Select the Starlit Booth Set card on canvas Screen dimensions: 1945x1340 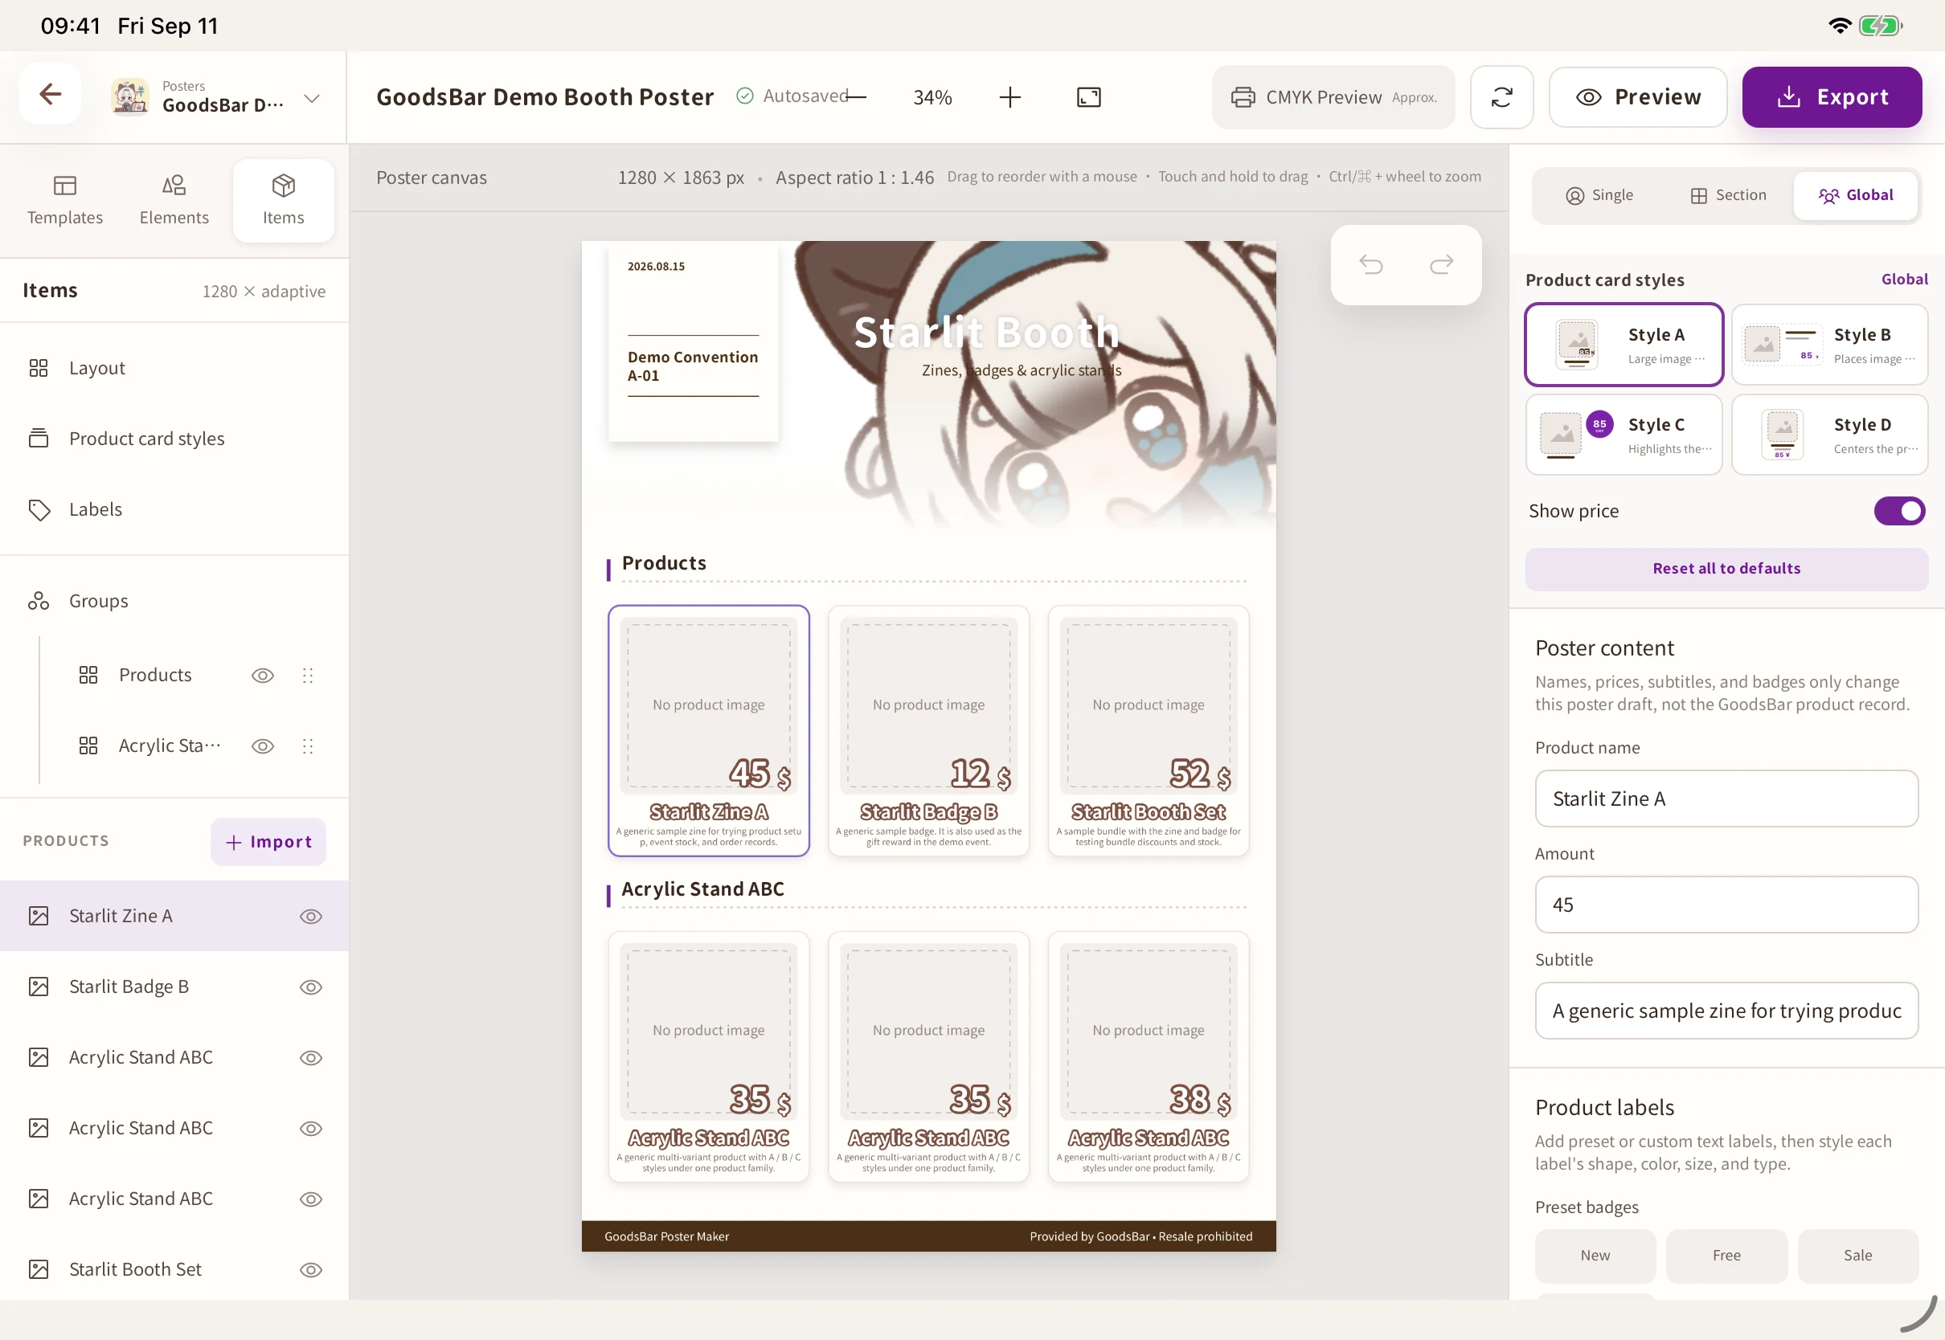pyautogui.click(x=1148, y=730)
